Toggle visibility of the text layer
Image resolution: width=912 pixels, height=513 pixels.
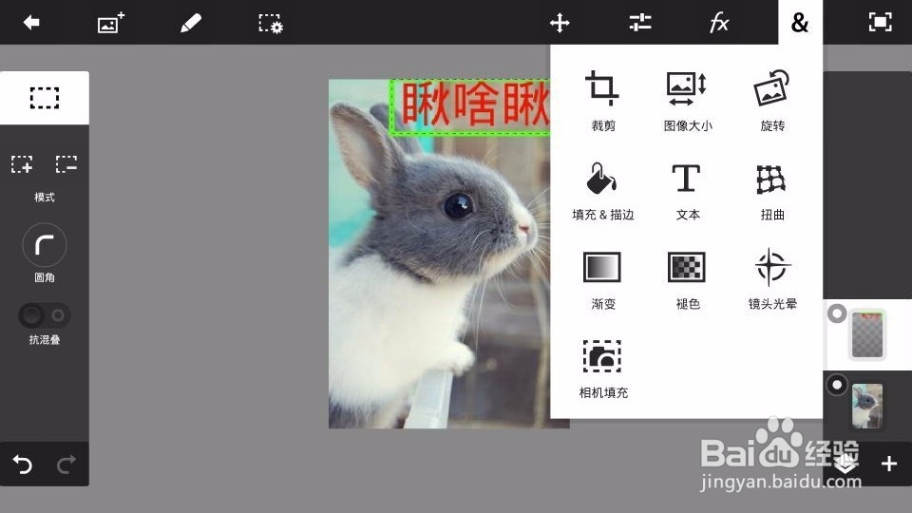[837, 314]
